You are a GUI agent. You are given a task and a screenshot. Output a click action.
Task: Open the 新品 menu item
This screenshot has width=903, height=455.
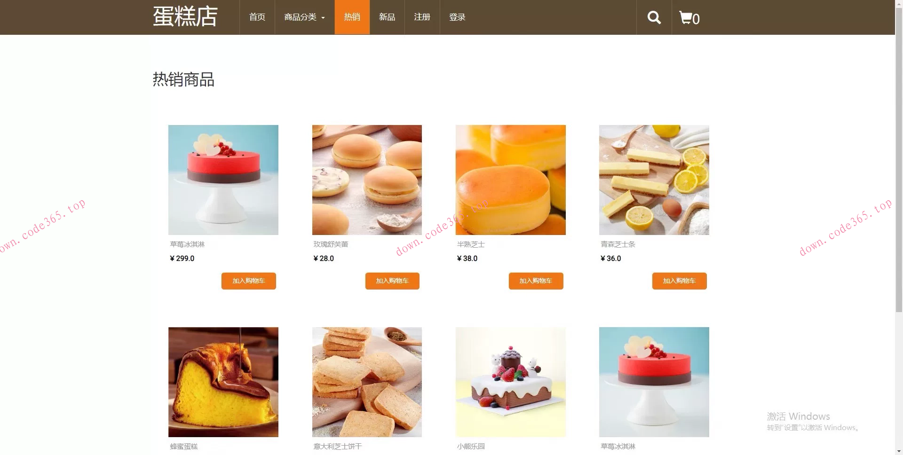coord(387,17)
